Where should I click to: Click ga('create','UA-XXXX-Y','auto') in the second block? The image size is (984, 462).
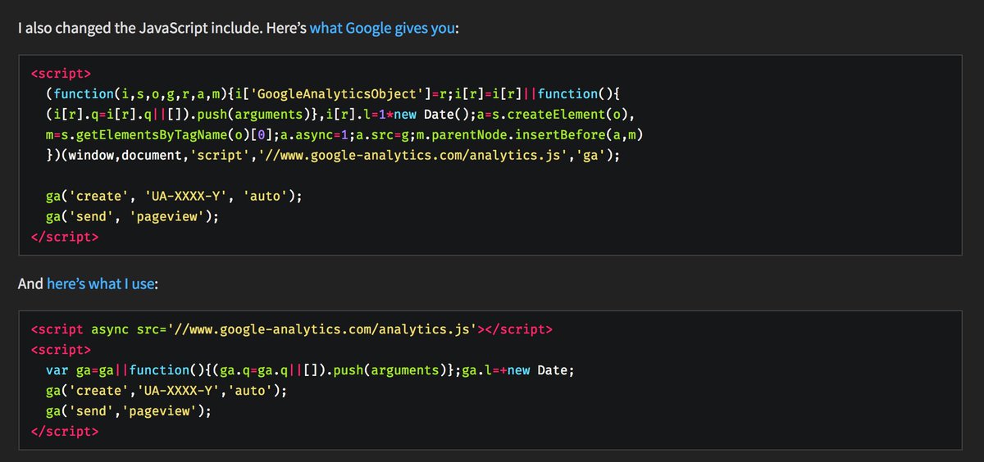tap(166, 391)
